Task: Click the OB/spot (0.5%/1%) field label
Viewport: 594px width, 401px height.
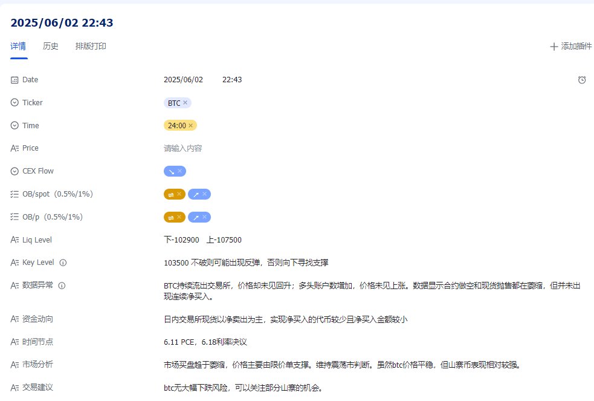Action: (x=57, y=194)
